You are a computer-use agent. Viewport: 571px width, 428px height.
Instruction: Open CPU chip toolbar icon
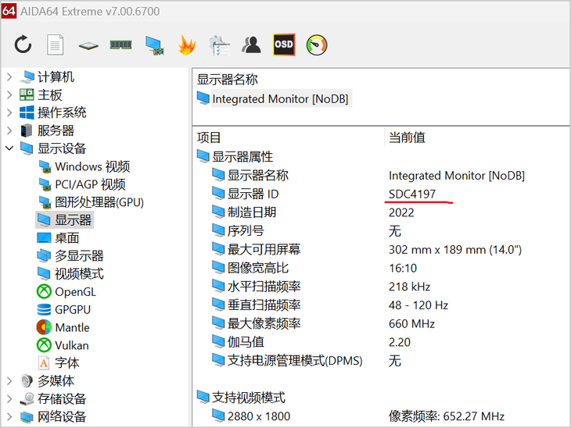(x=88, y=46)
